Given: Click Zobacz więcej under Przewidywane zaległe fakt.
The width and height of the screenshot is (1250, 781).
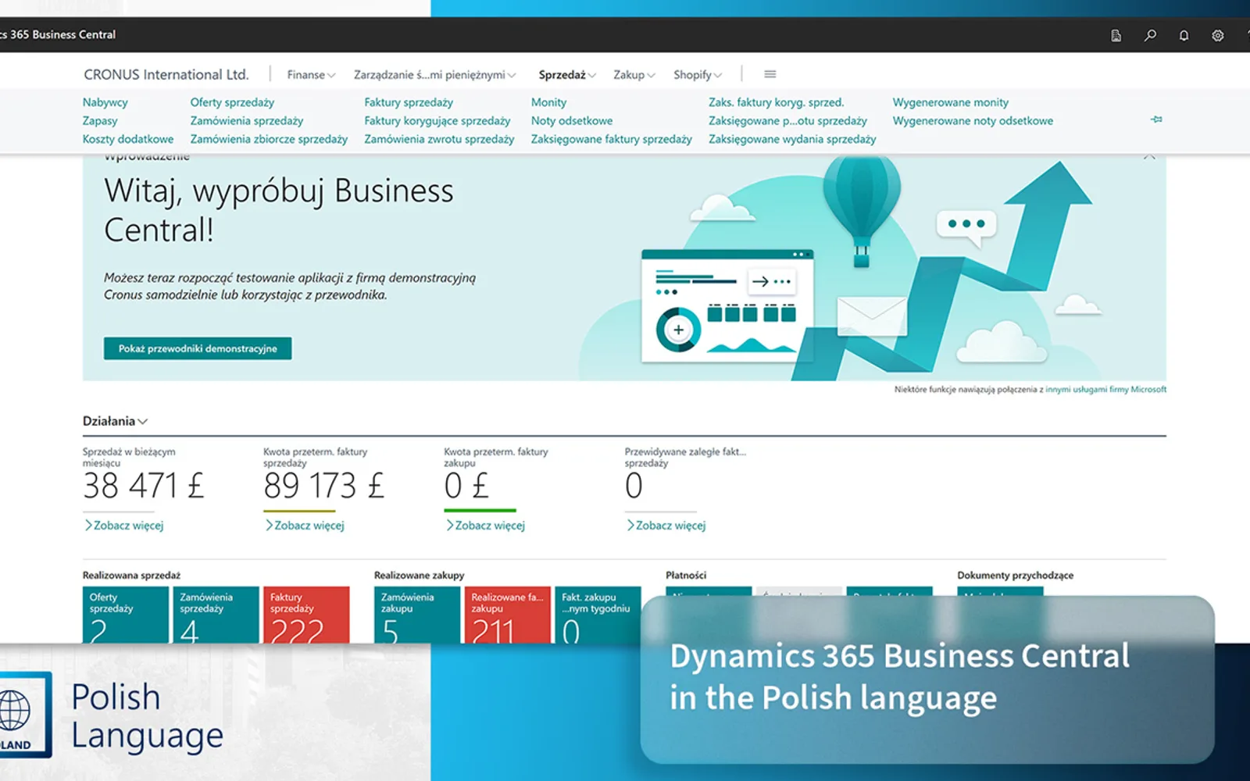Looking at the screenshot, I should point(666,526).
